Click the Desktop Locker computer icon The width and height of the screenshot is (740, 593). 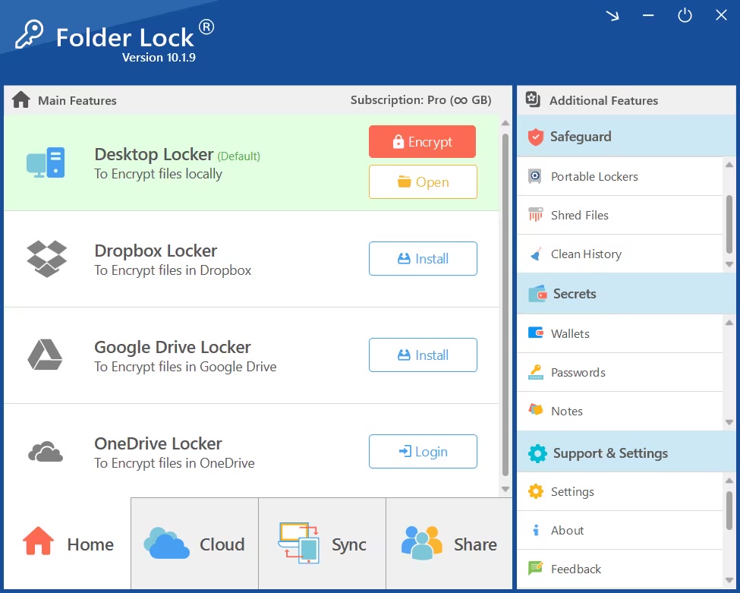46,162
